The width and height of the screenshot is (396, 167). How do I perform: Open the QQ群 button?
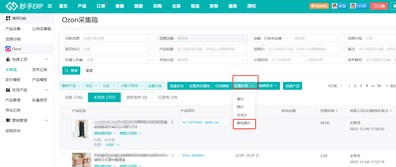(359, 6)
